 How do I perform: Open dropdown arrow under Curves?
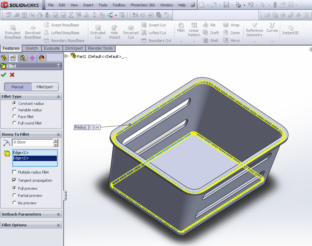tap(272, 42)
